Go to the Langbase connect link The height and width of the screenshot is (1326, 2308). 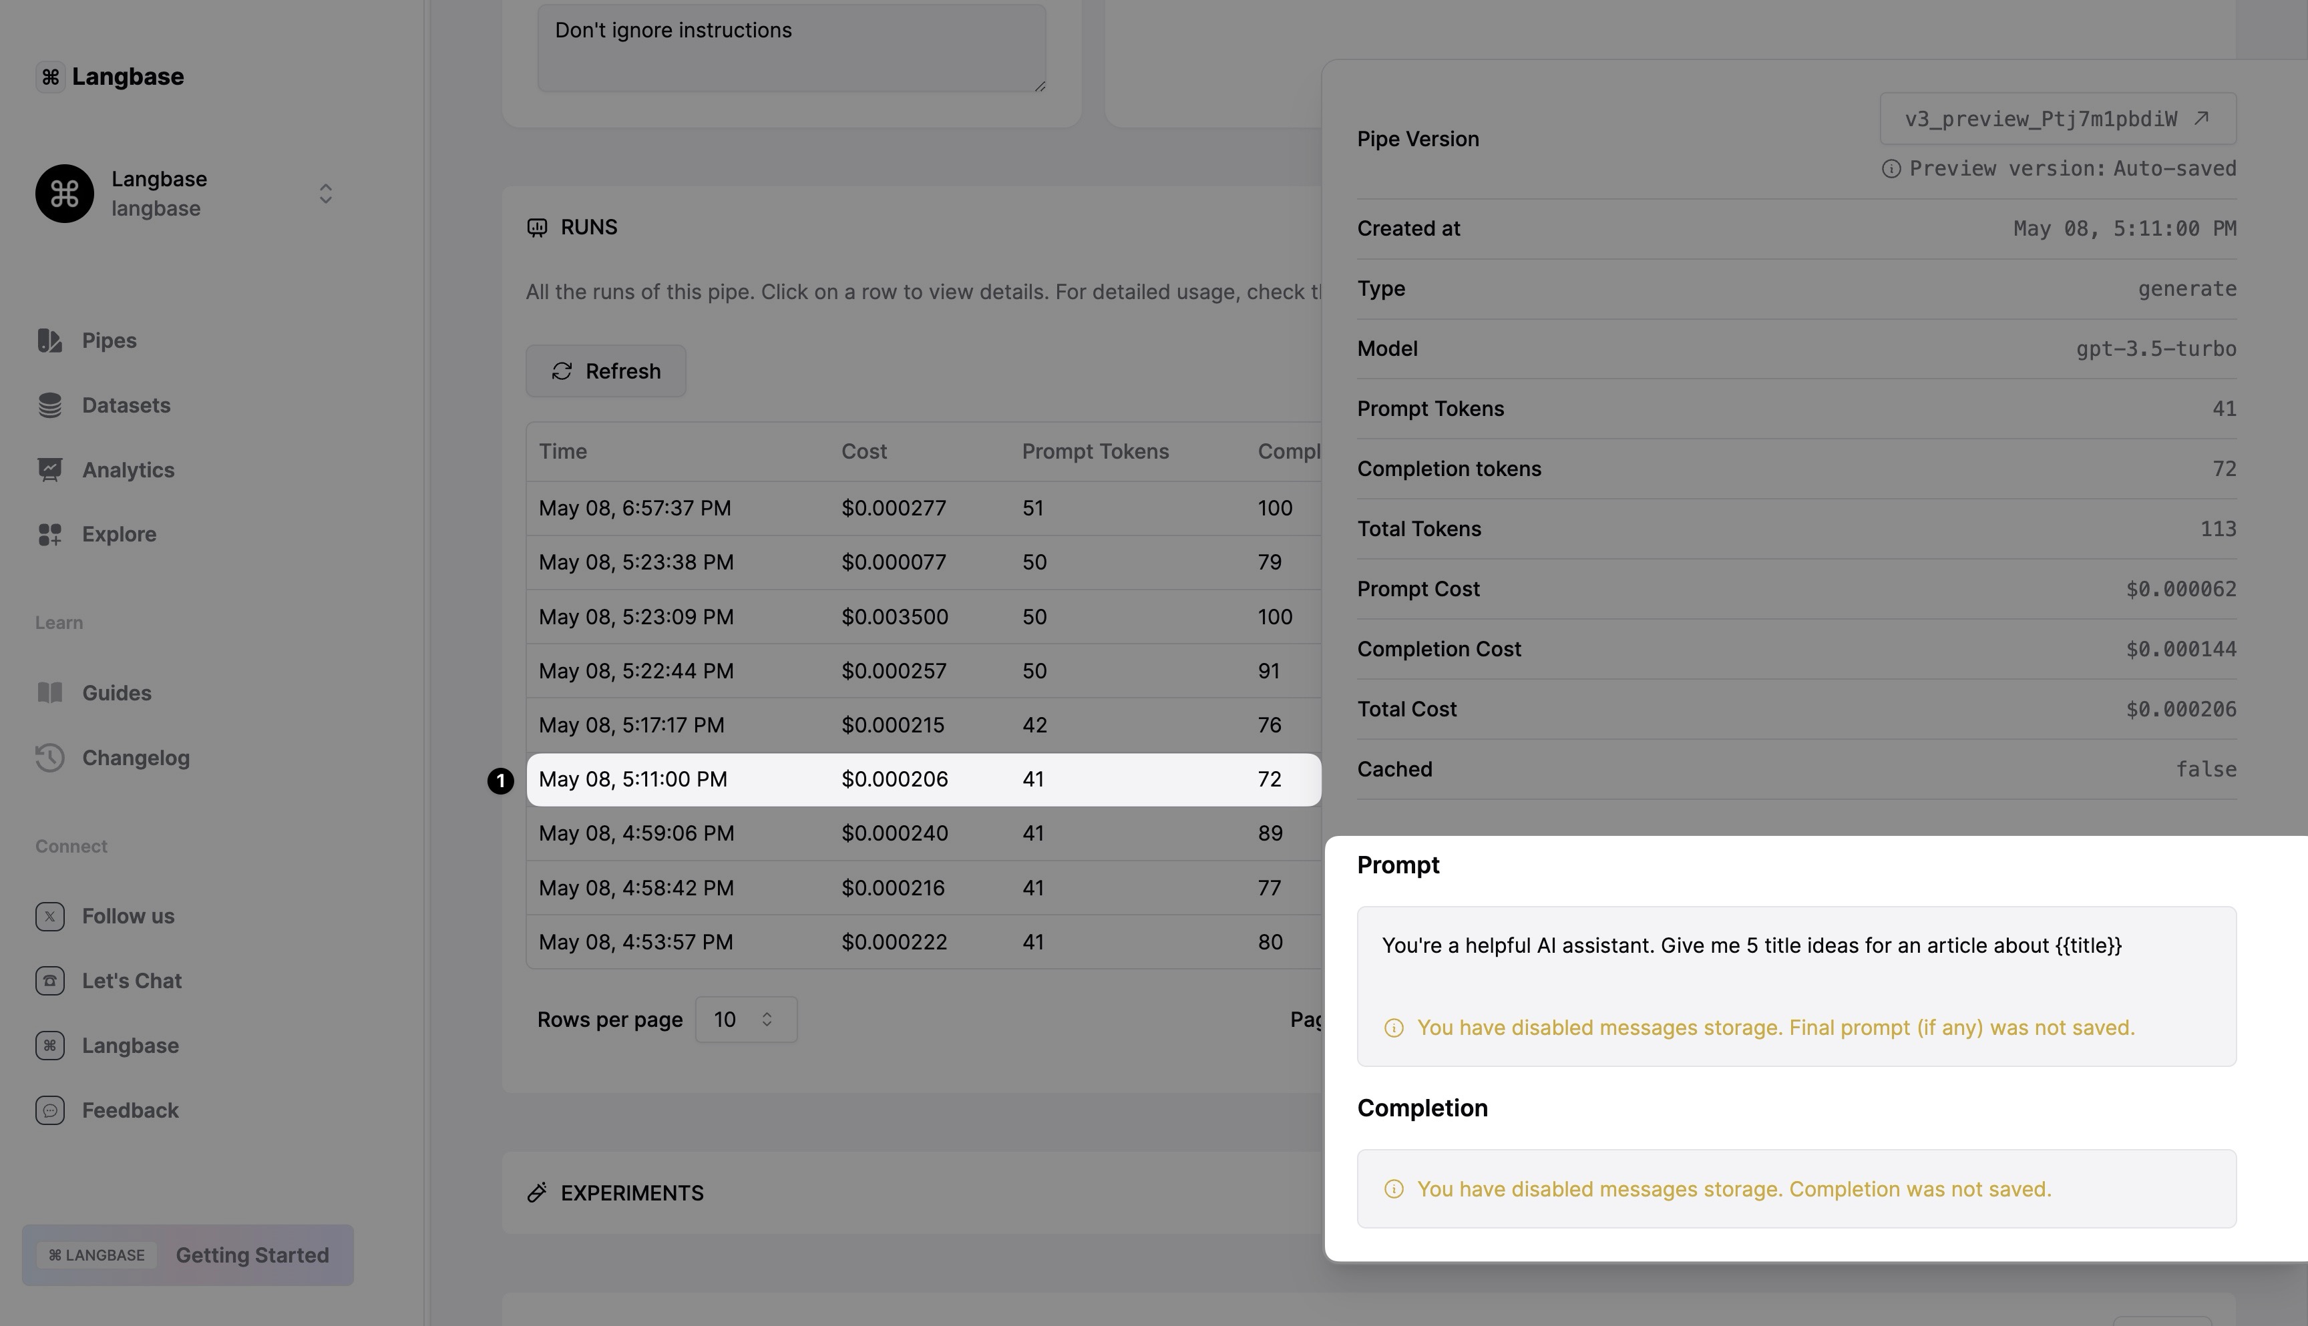pyautogui.click(x=130, y=1046)
